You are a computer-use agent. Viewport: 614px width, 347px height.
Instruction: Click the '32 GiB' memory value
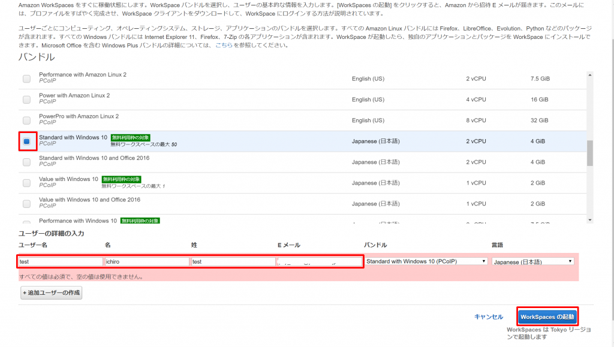click(x=539, y=120)
